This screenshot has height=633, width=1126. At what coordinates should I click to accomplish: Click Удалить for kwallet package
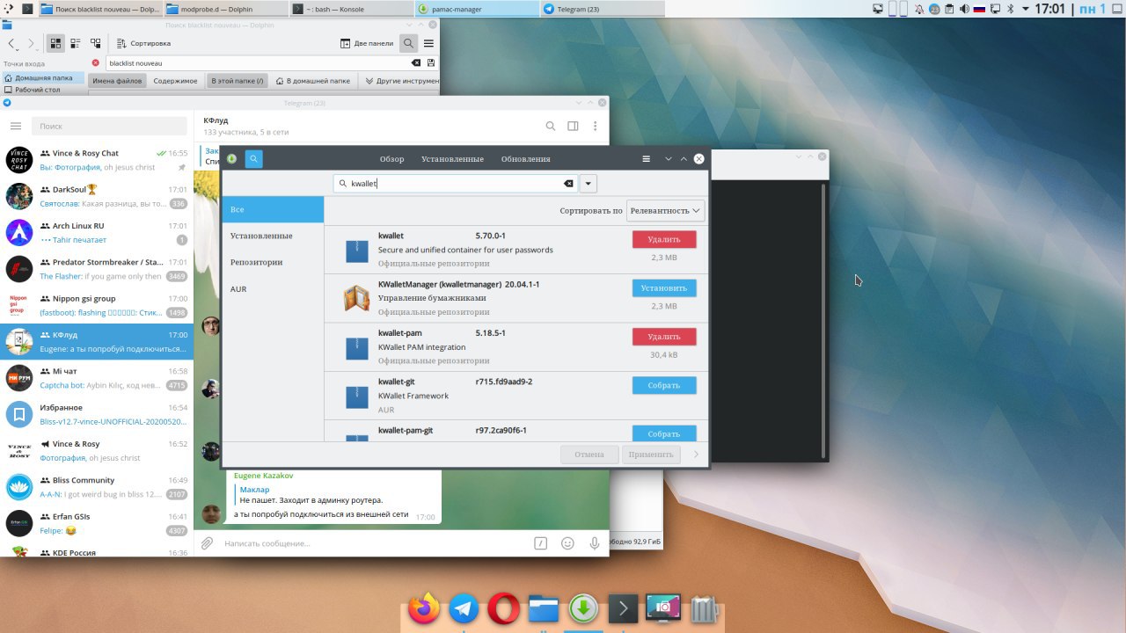tap(664, 239)
